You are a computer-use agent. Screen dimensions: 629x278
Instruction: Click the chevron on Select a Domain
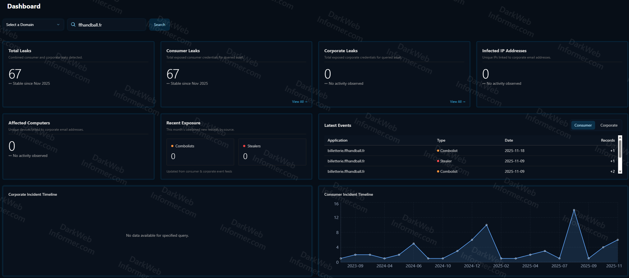point(58,25)
